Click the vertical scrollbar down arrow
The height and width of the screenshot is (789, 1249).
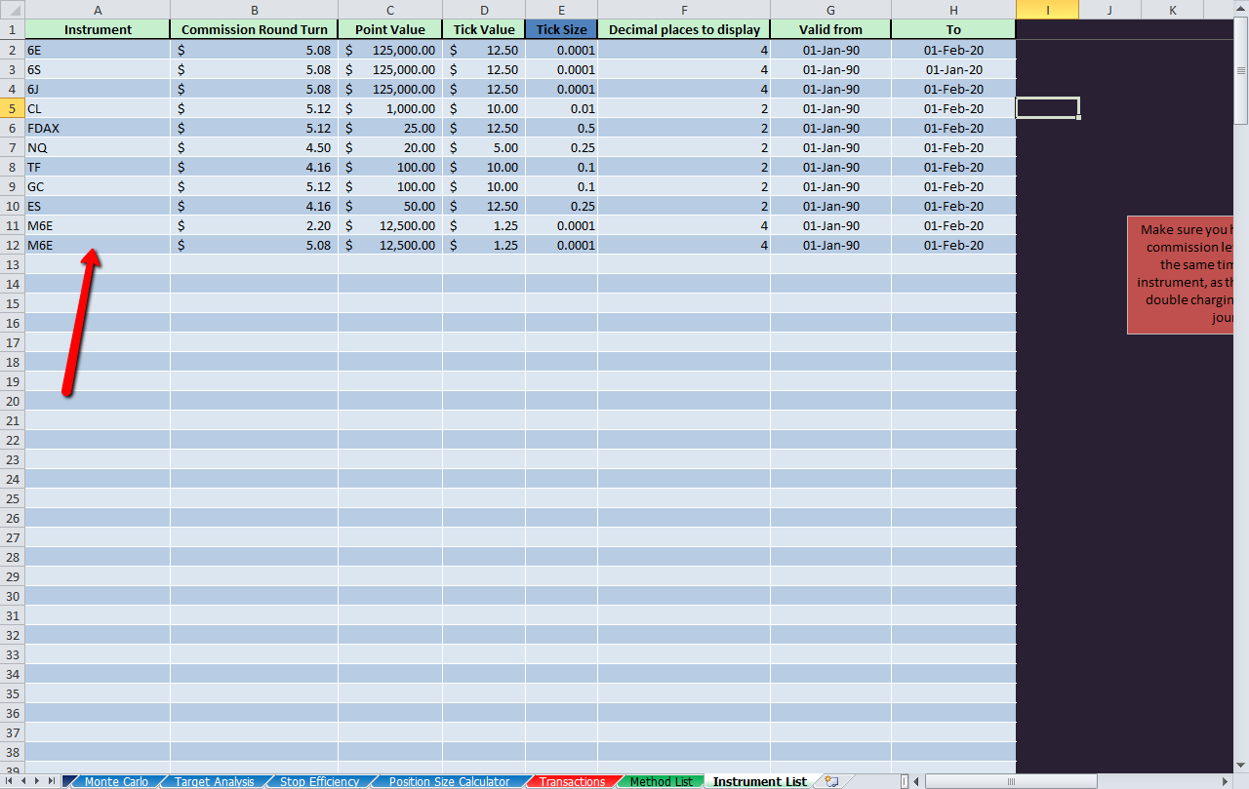(1241, 766)
